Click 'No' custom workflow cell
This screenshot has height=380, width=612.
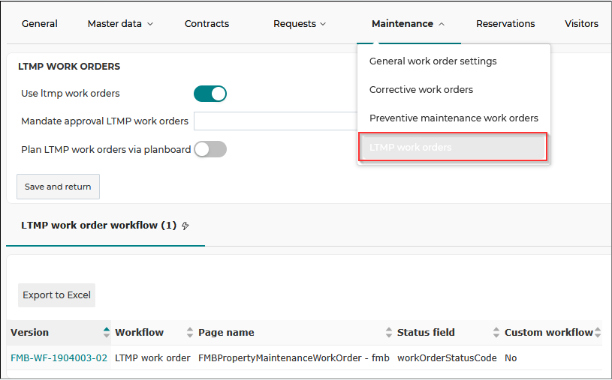coord(511,358)
